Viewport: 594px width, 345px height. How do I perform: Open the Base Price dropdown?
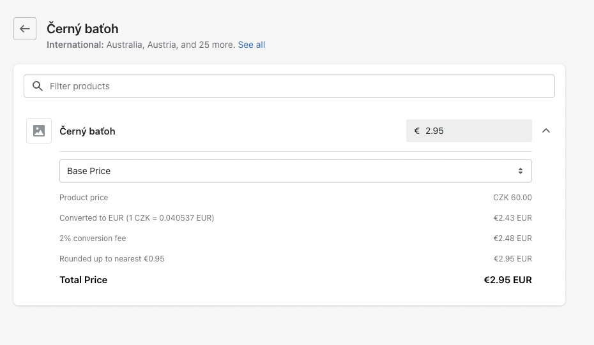[x=295, y=171]
